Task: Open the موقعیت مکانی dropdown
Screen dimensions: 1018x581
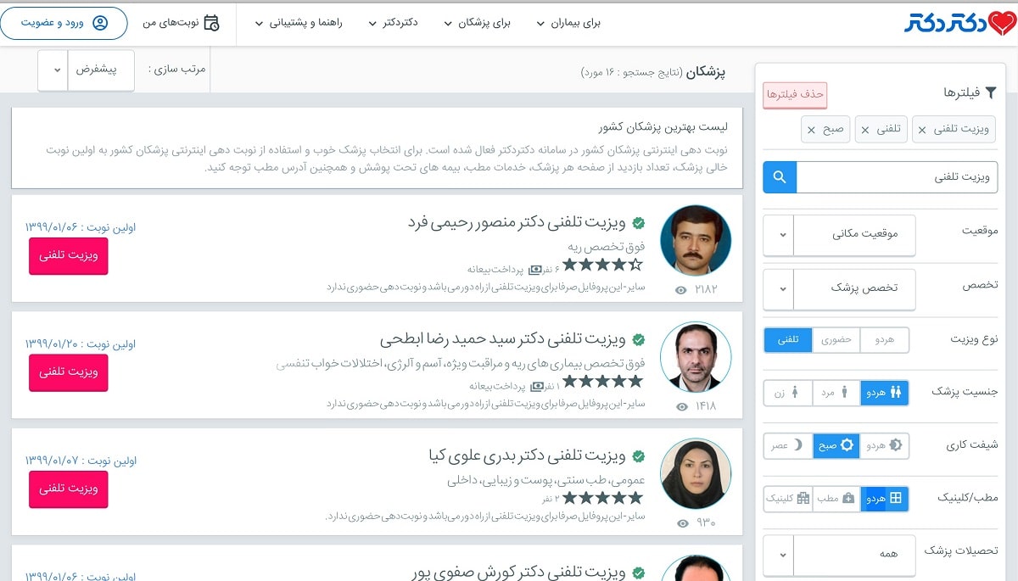Action: pyautogui.click(x=840, y=235)
